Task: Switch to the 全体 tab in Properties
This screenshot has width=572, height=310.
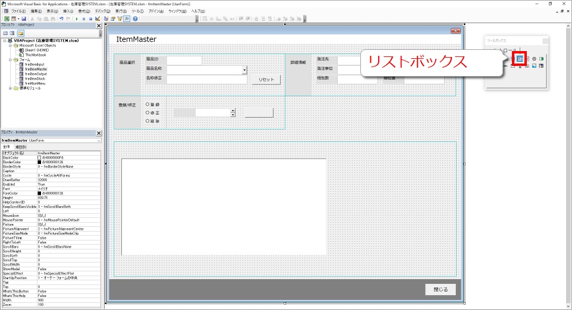Action: click(7, 147)
